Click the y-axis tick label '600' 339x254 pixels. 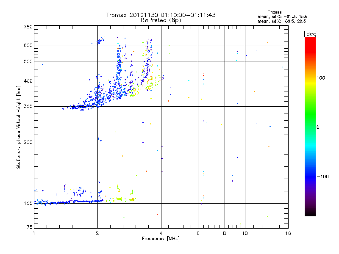coord(28,45)
